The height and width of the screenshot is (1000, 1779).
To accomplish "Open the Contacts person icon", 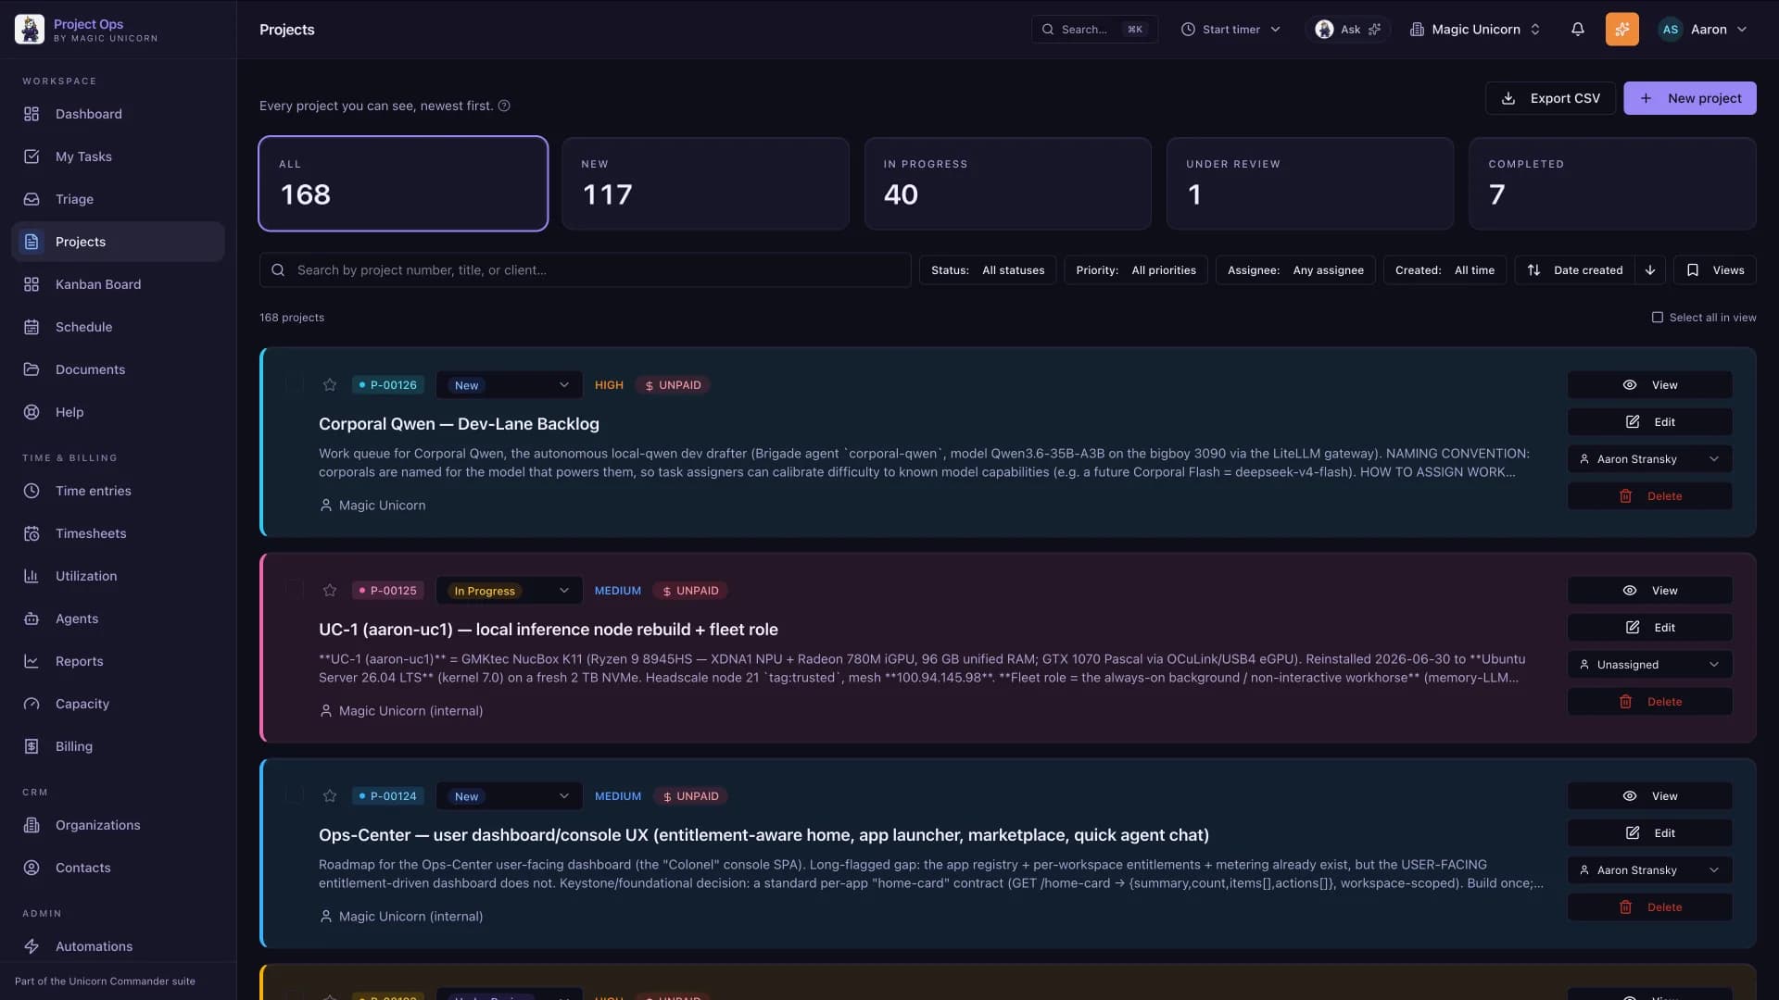I will coord(32,868).
